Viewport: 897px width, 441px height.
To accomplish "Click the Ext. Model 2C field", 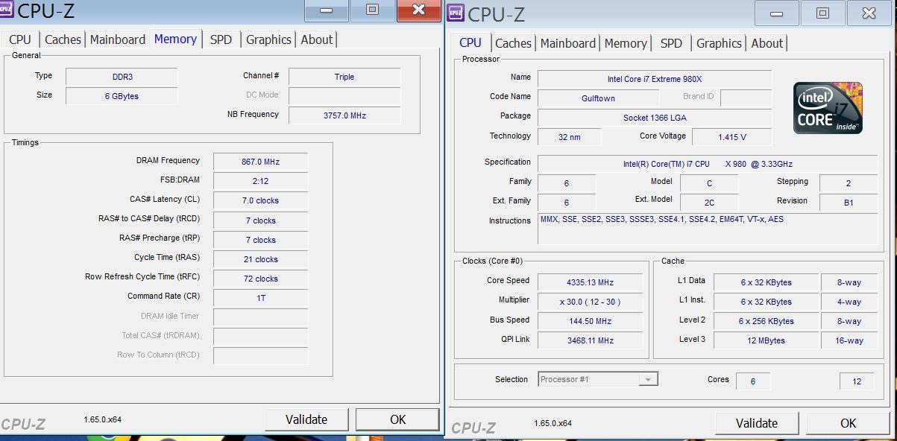I will 709,203.
